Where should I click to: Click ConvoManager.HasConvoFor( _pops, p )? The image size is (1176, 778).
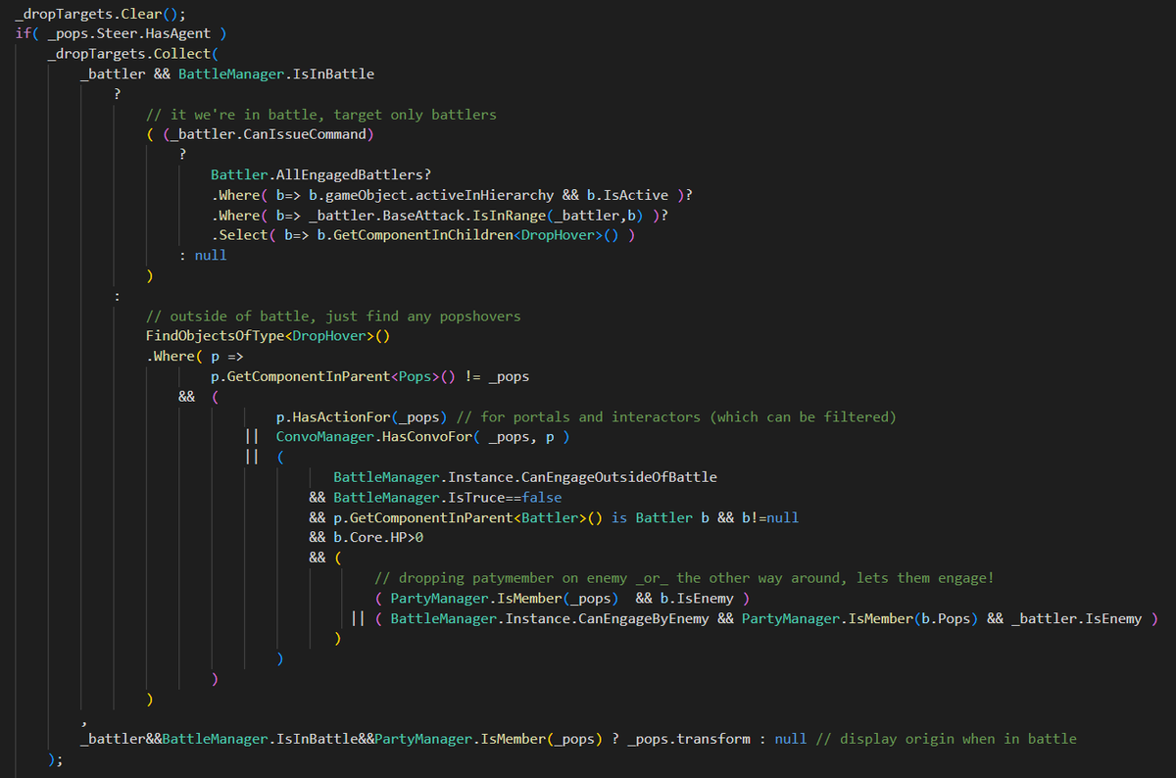tap(423, 436)
